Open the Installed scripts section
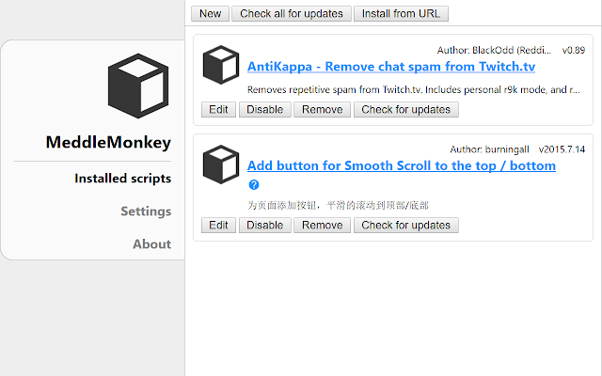 [x=122, y=178]
